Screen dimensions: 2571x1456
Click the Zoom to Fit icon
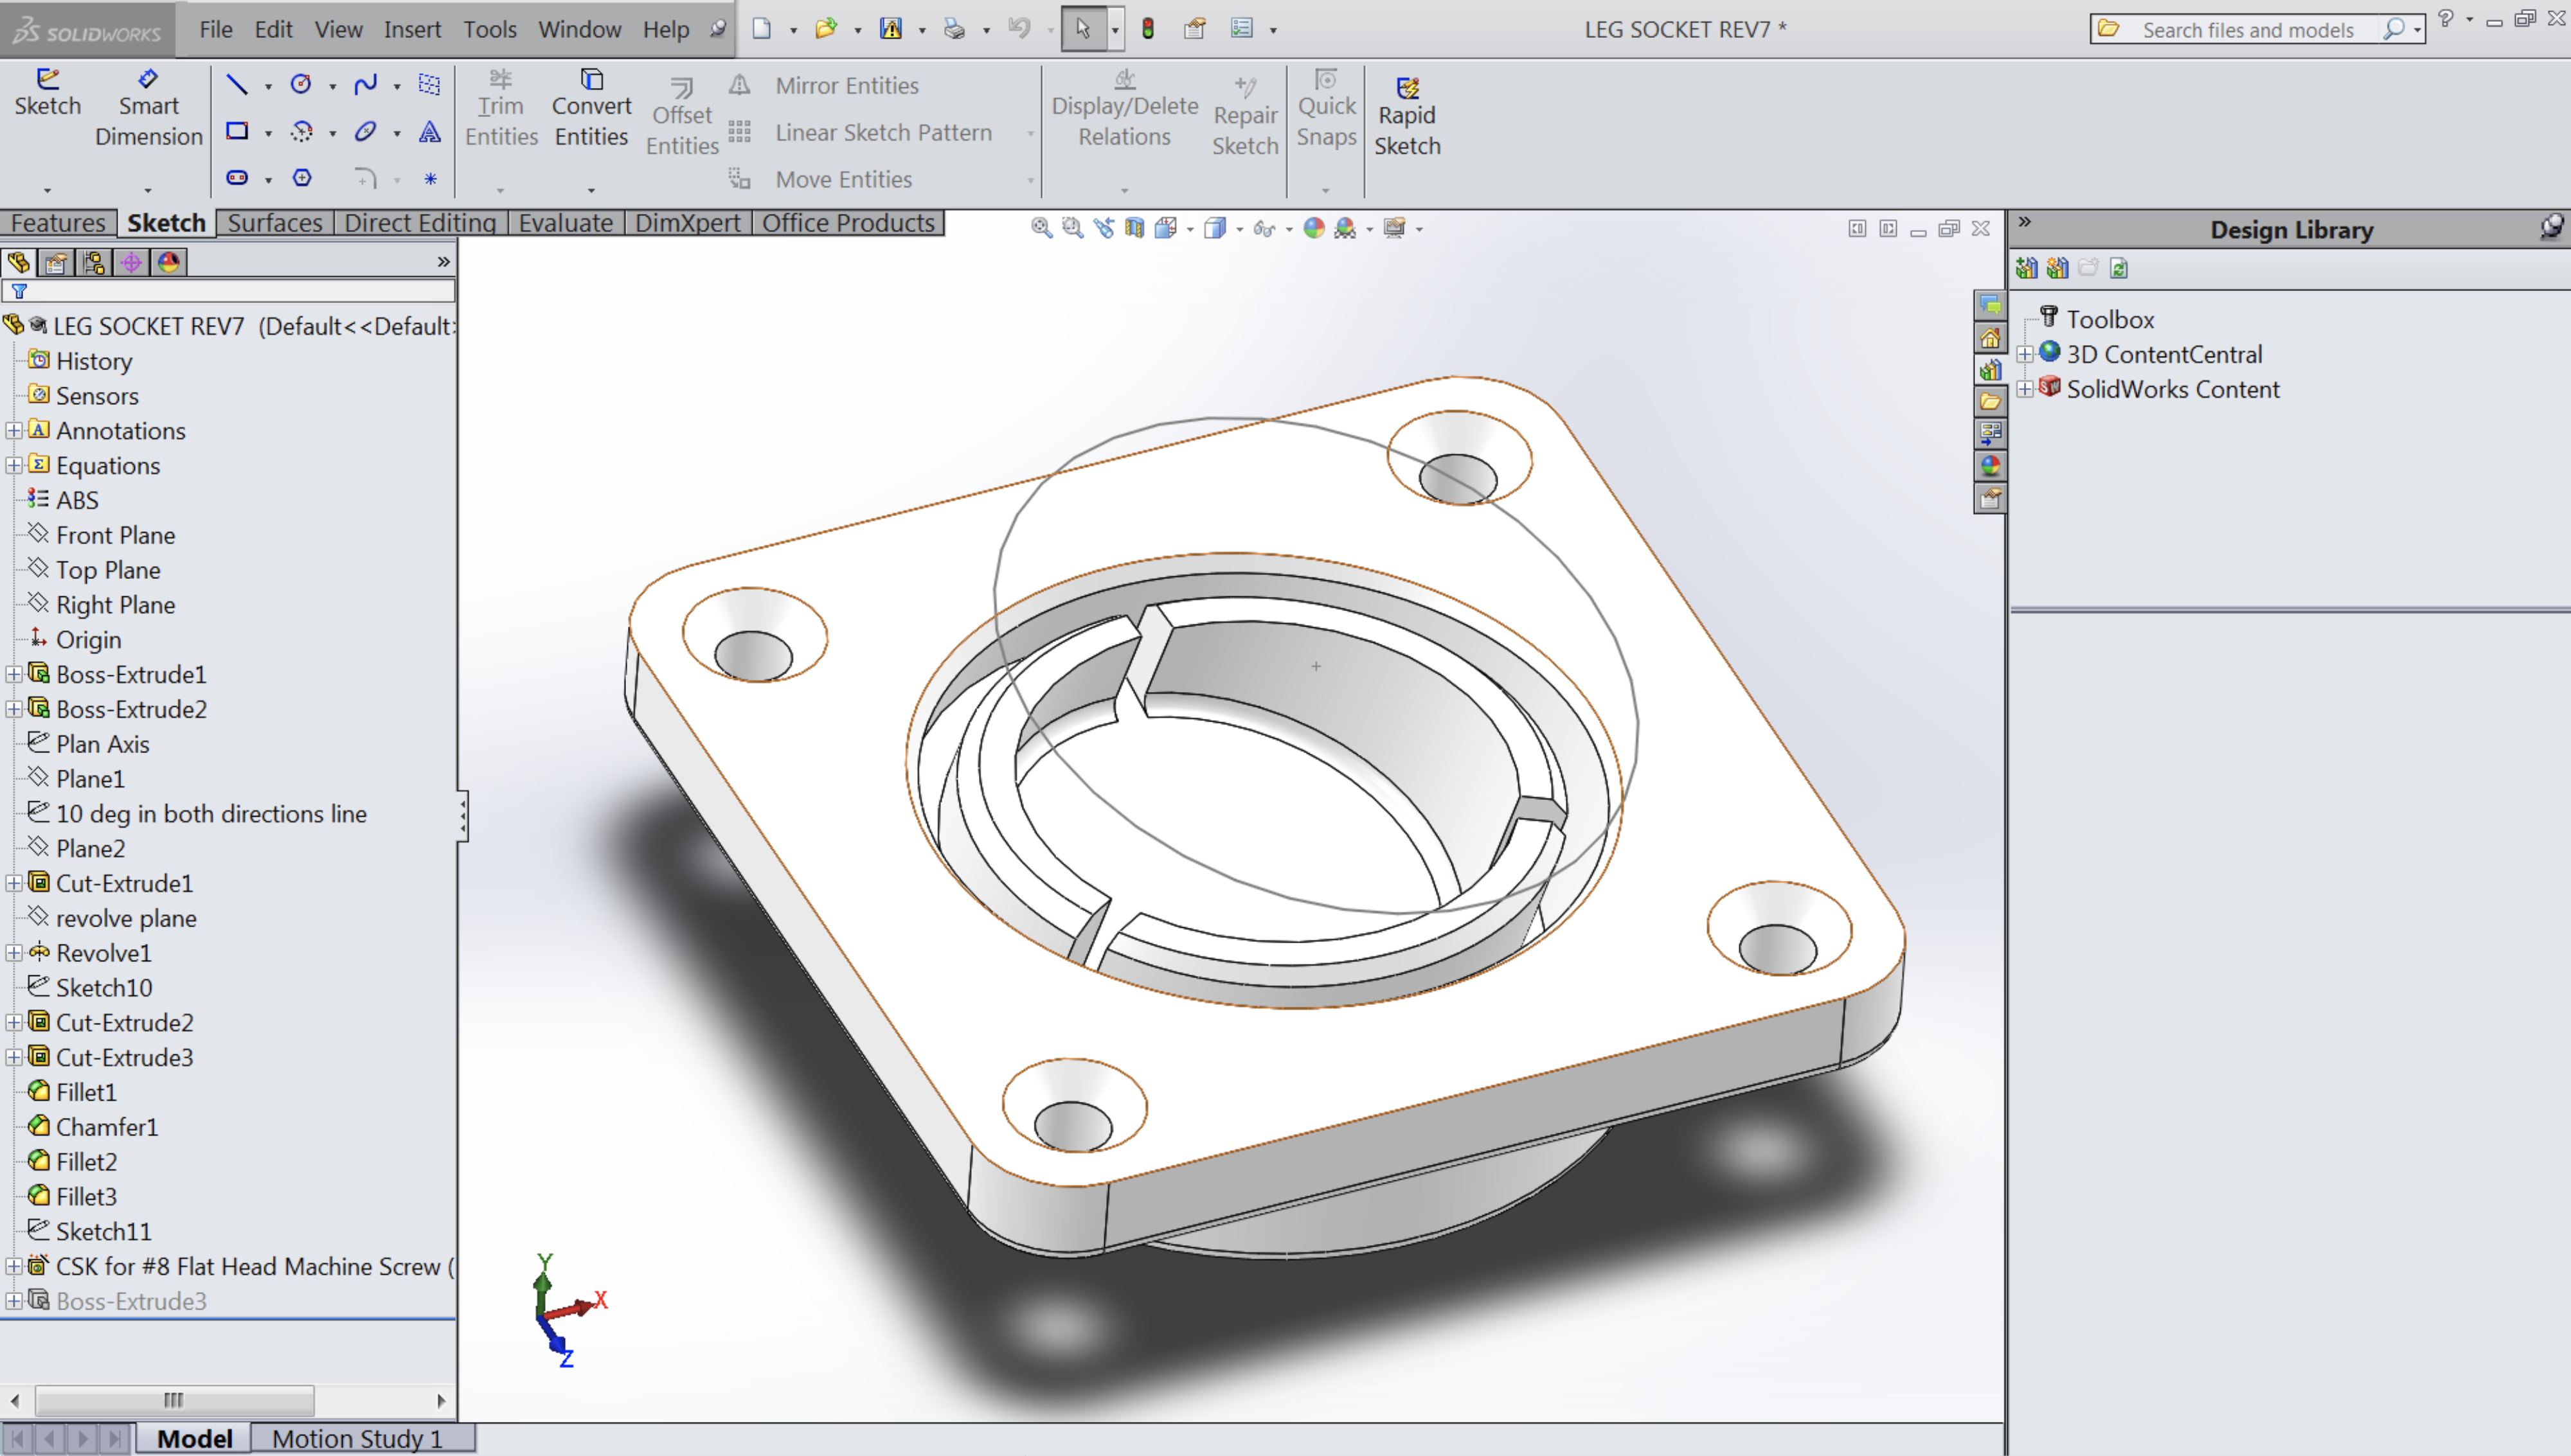coord(1041,228)
